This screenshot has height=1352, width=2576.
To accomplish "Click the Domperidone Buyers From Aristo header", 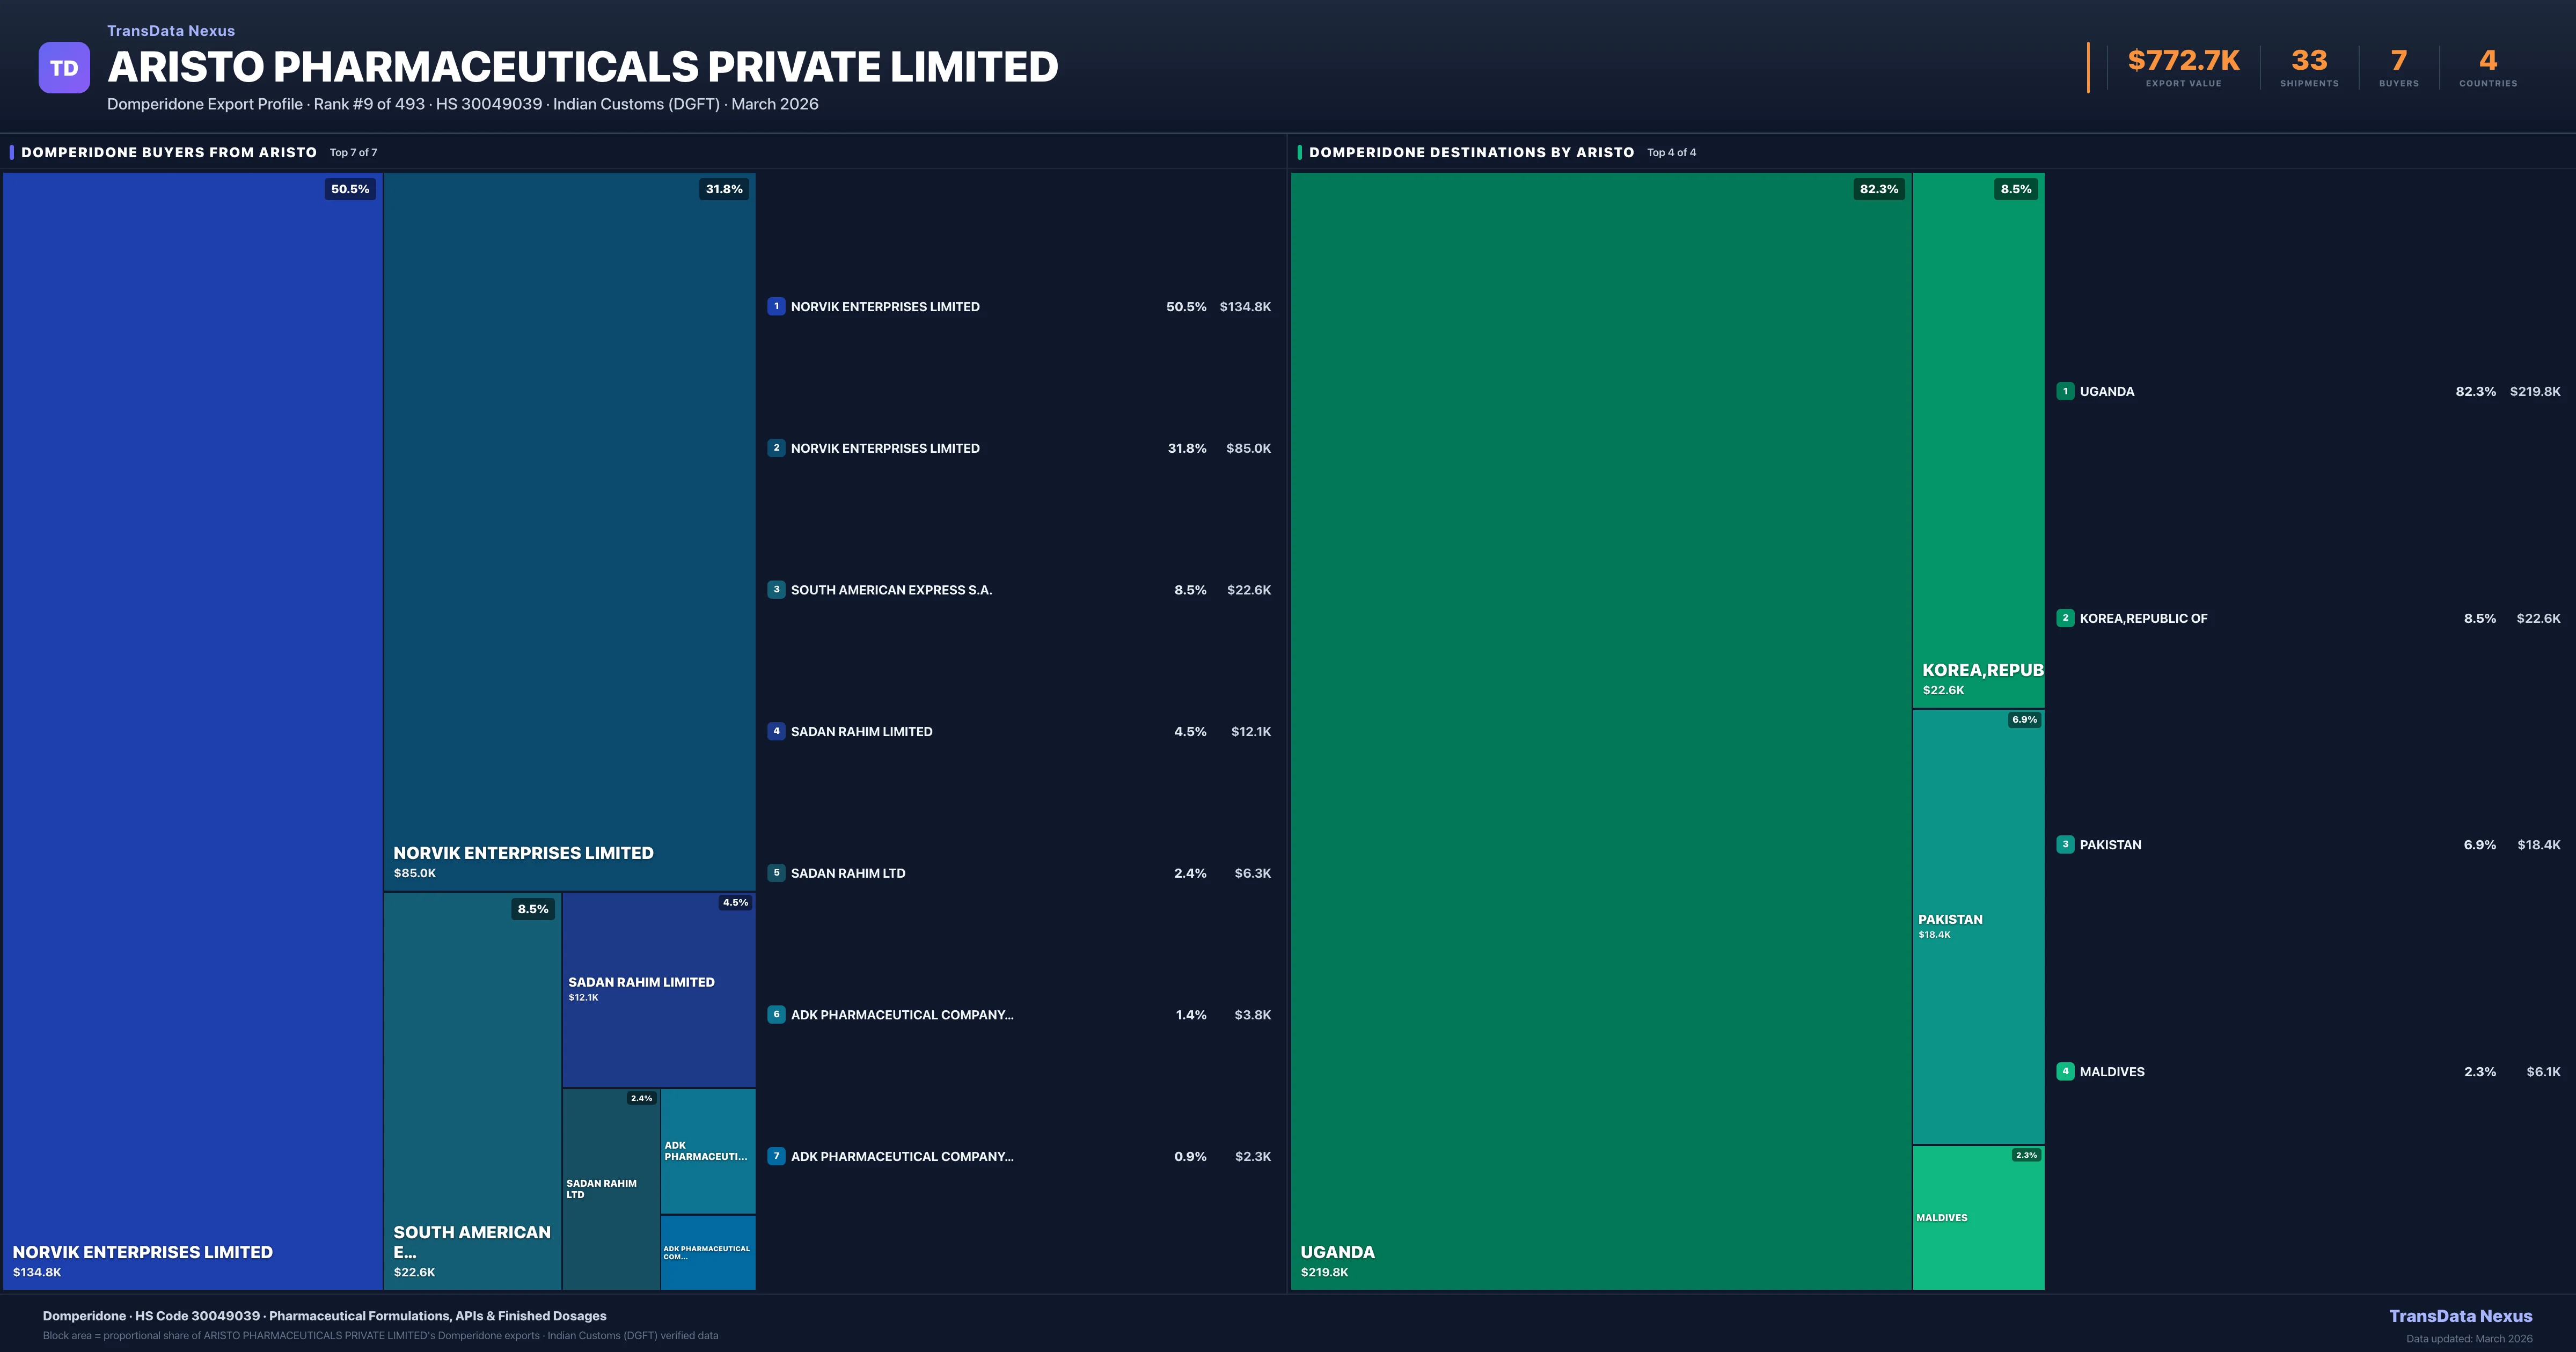I will (x=169, y=152).
